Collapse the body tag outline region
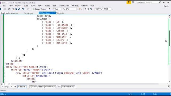This screenshot has height=96, width=171. coord(5,67)
